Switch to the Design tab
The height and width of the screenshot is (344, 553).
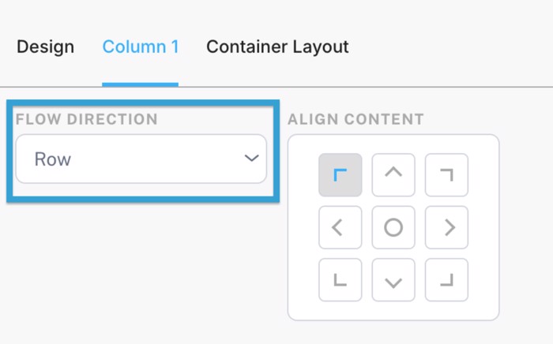pos(46,47)
